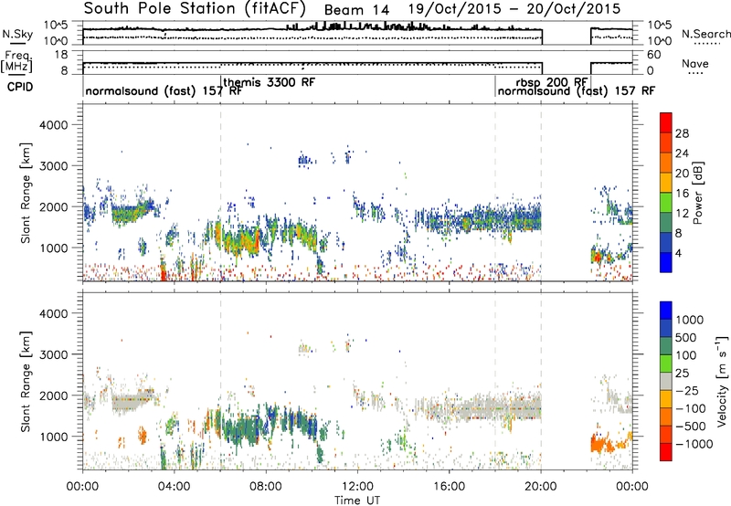Click the "-100" tick on Velocity scale
The width and height of the screenshot is (731, 506).
[x=691, y=408]
